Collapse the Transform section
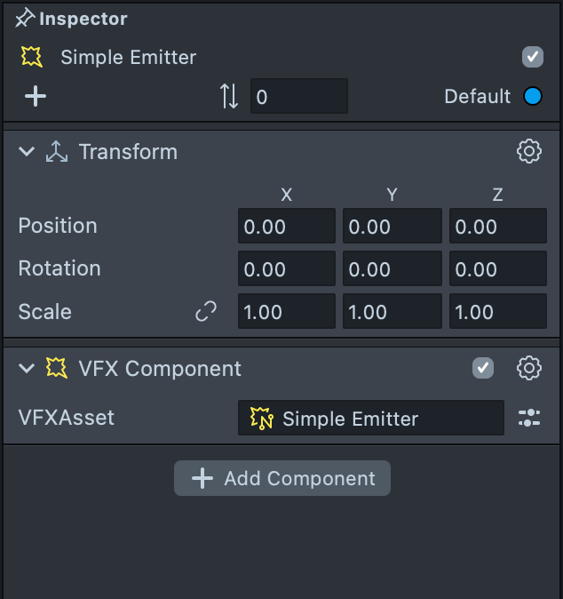This screenshot has width=563, height=599. click(27, 152)
